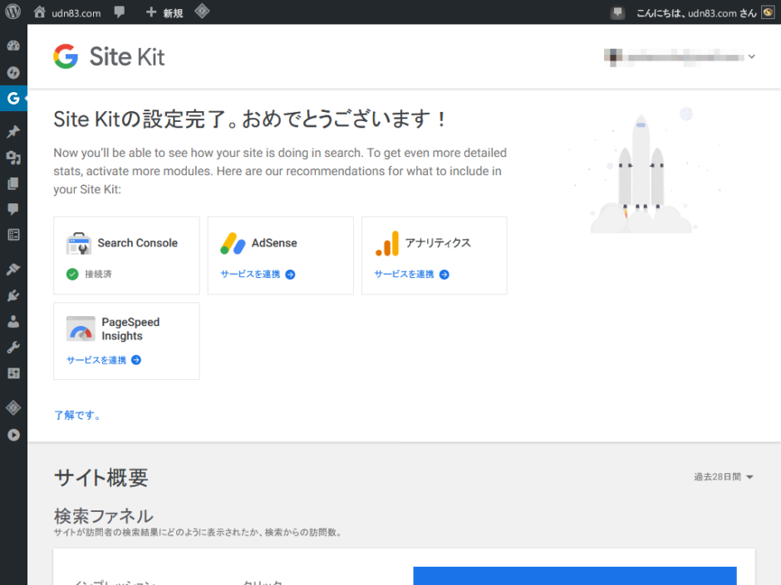781x585 pixels.
Task: Click the Site Kit title text
Action: tap(127, 56)
